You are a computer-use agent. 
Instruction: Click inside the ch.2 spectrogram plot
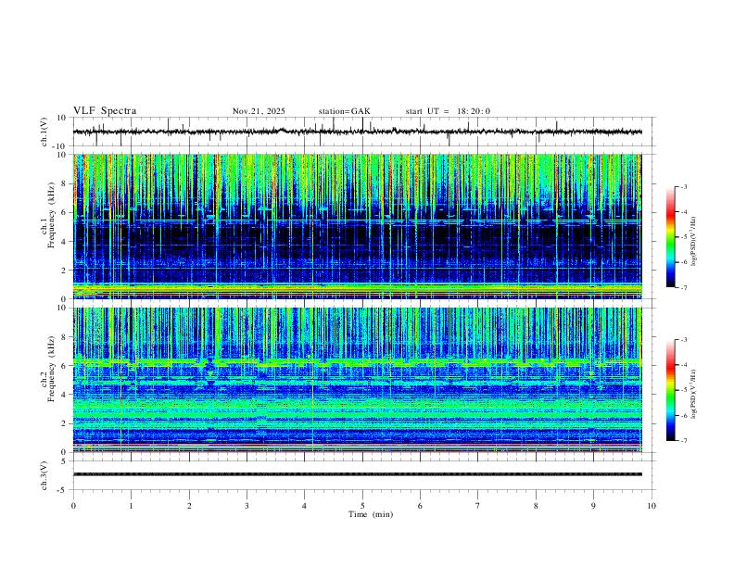point(358,380)
